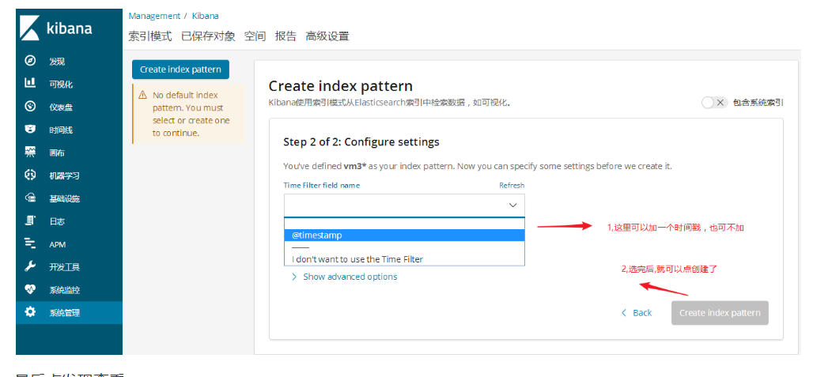Click the Refresh link
This screenshot has height=377, width=813.
tap(512, 186)
